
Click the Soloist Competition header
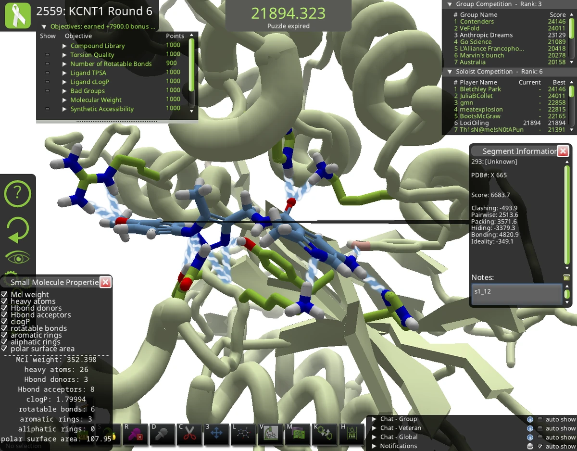click(x=485, y=71)
